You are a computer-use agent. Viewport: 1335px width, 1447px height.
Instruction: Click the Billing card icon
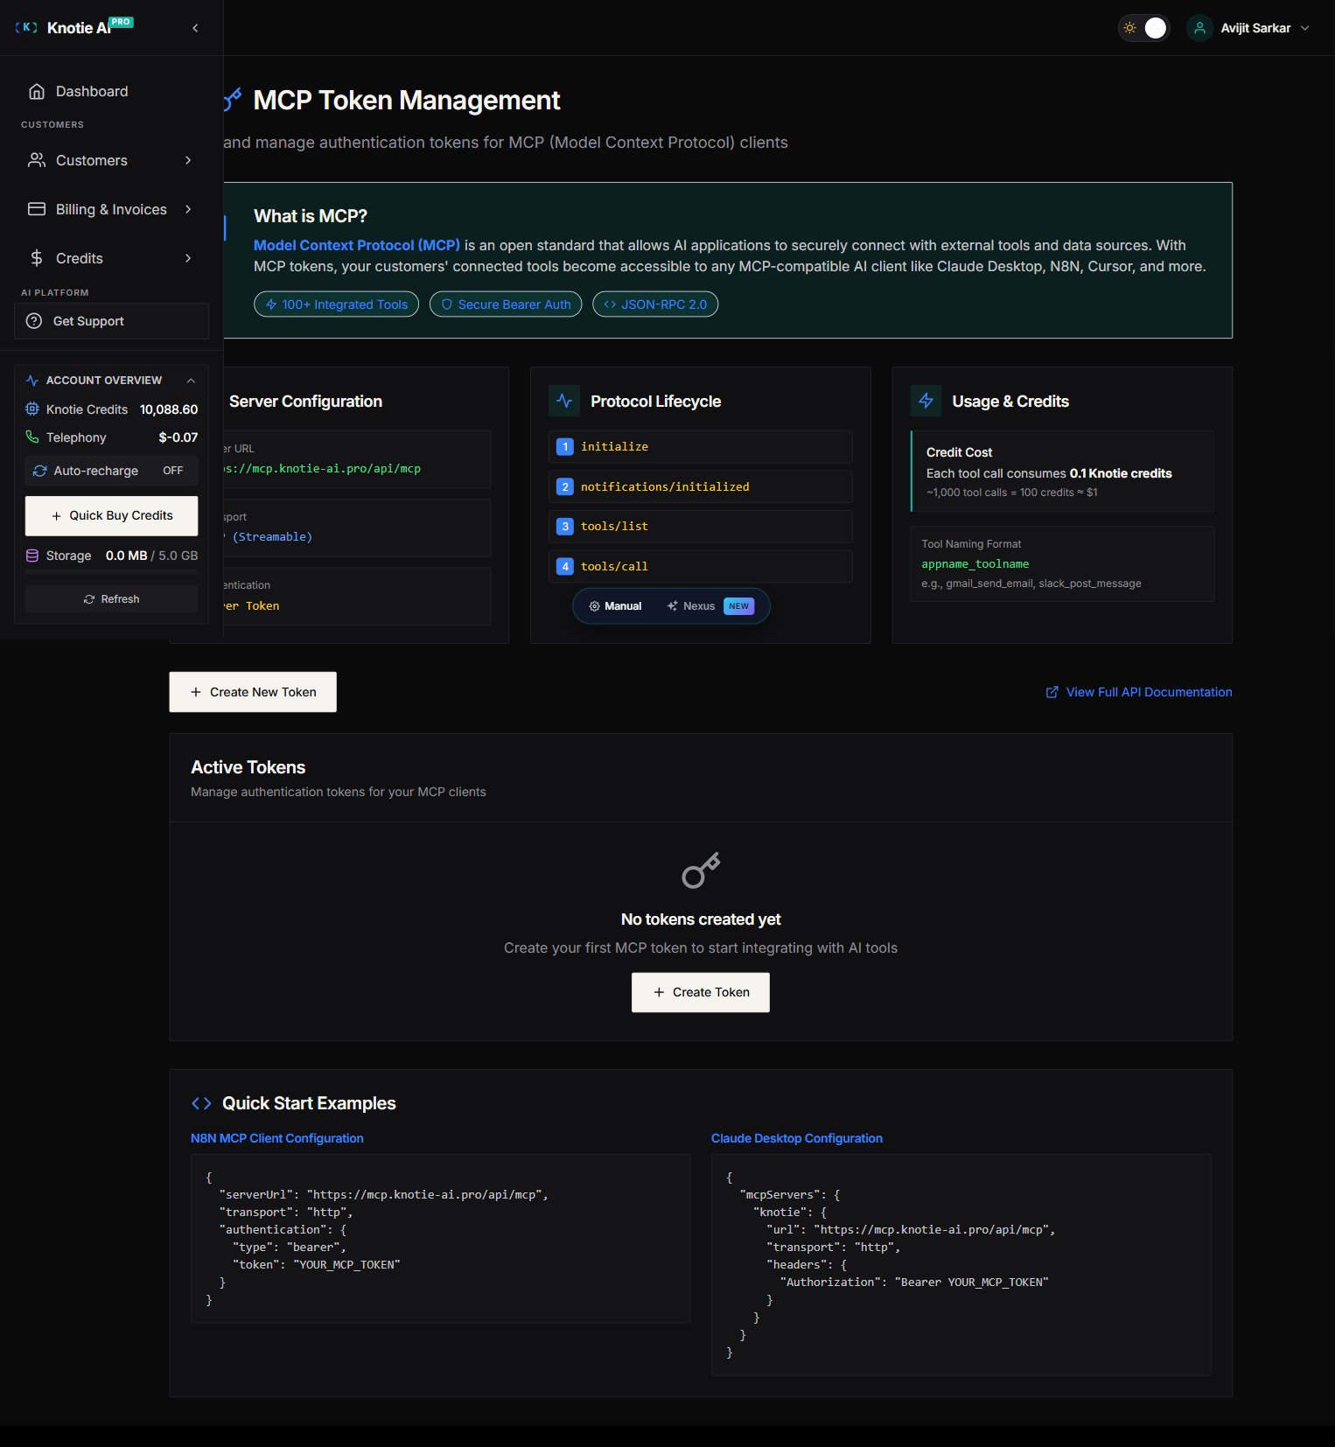click(x=37, y=209)
